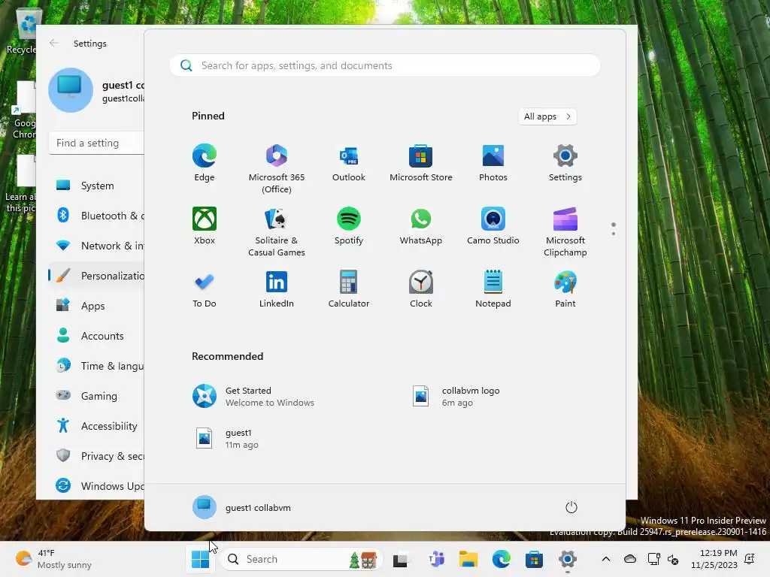The width and height of the screenshot is (770, 577).
Task: Open WhatsApp pinned app
Action: (421, 225)
